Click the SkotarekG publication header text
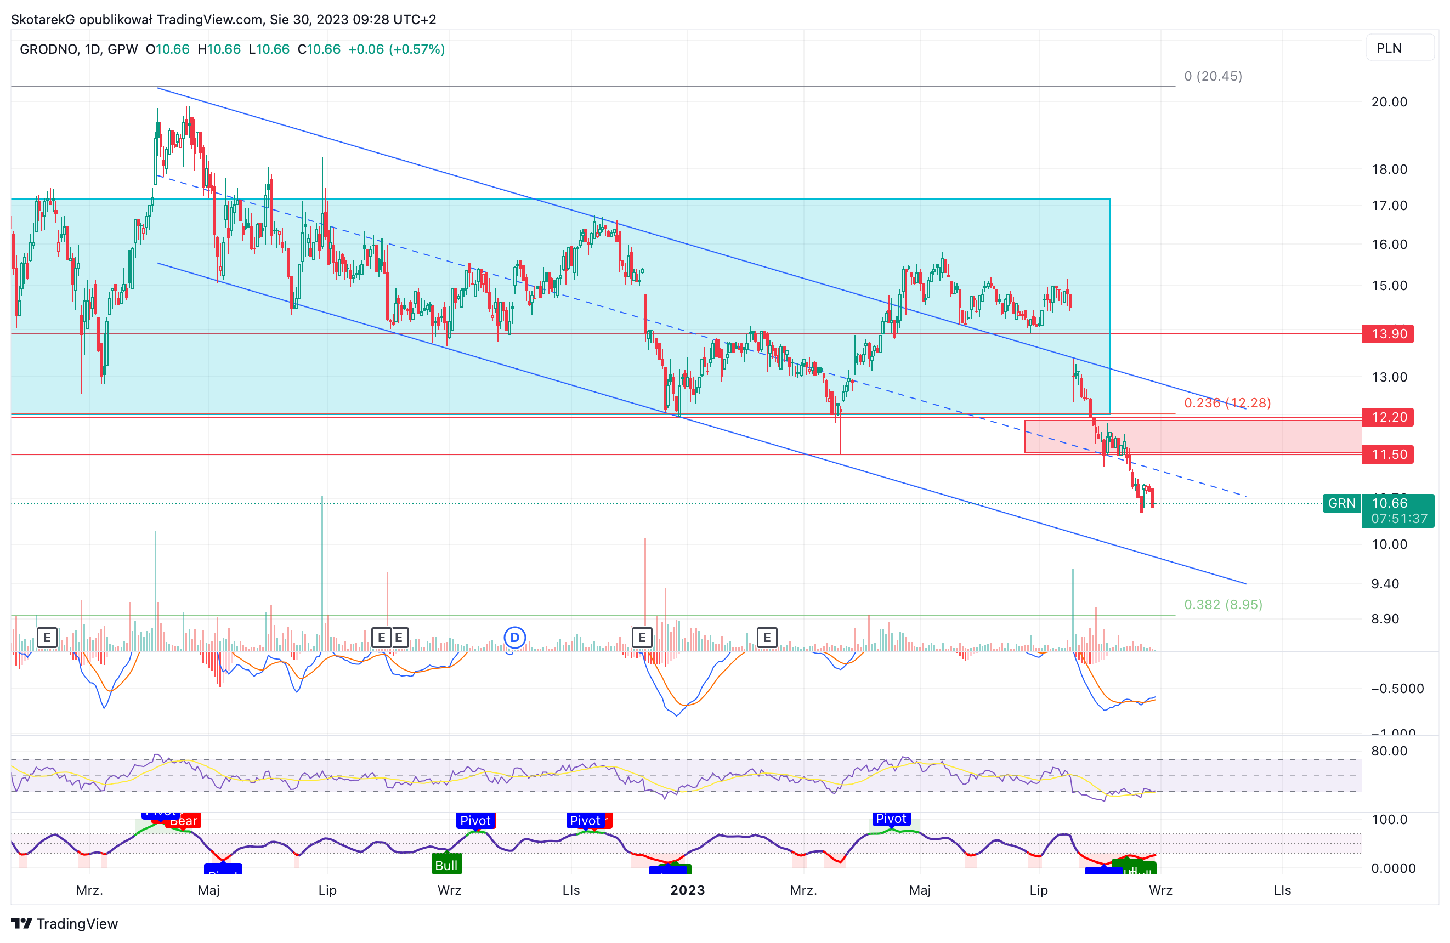This screenshot has height=943, width=1450. (224, 20)
